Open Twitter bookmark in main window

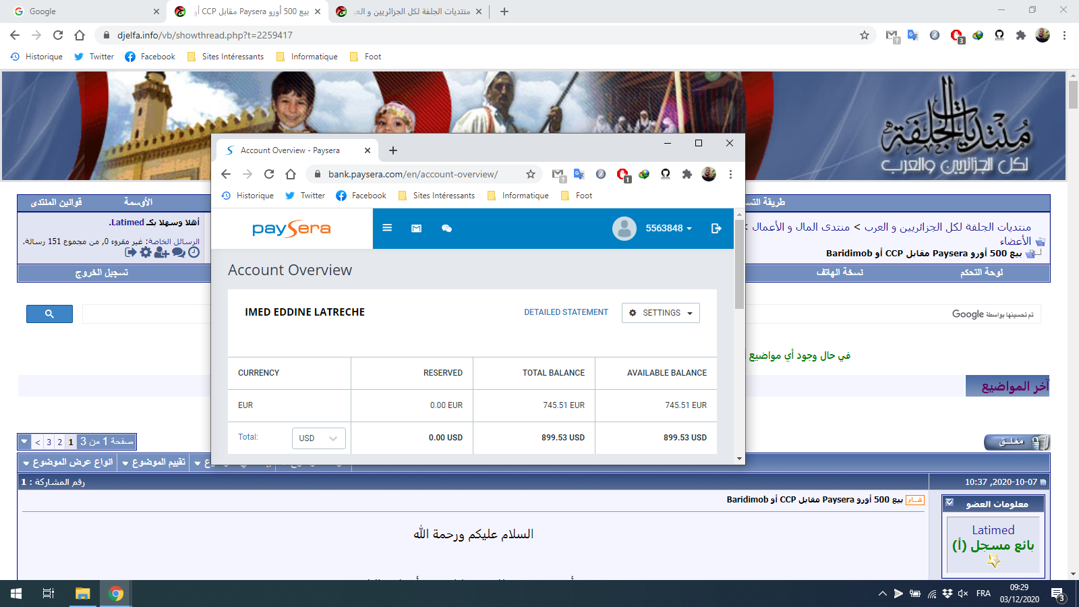pyautogui.click(x=94, y=57)
